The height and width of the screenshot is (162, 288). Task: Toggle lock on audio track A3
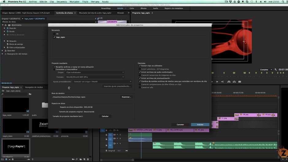click(106, 145)
